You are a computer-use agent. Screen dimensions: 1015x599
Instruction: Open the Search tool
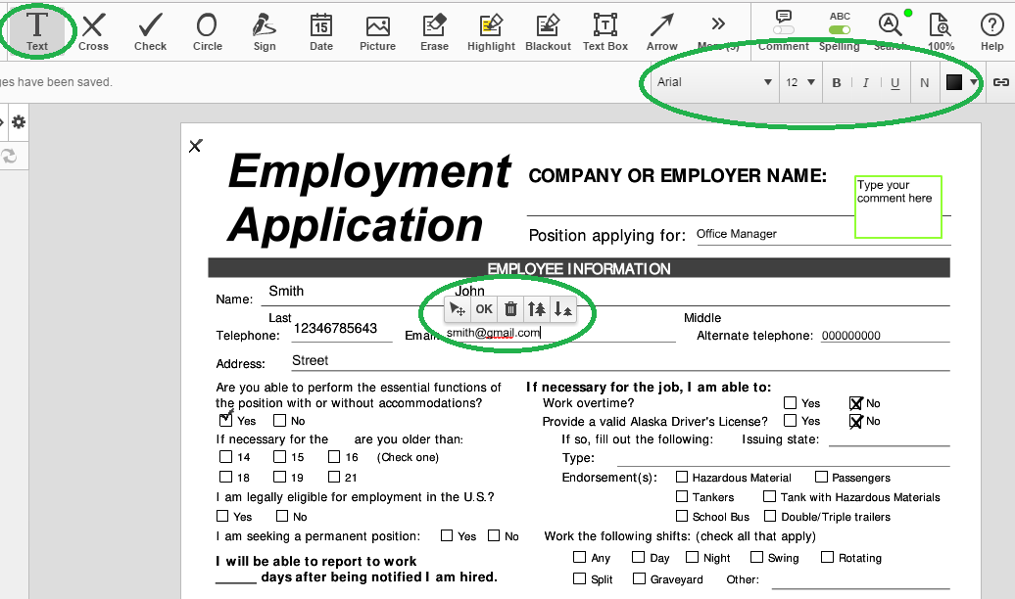pyautogui.click(x=890, y=31)
